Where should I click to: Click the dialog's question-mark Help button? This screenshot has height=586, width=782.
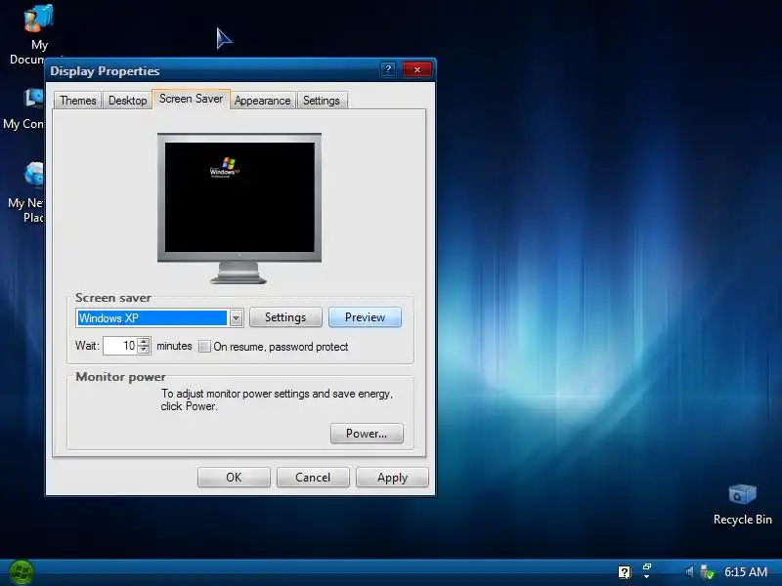click(x=388, y=69)
